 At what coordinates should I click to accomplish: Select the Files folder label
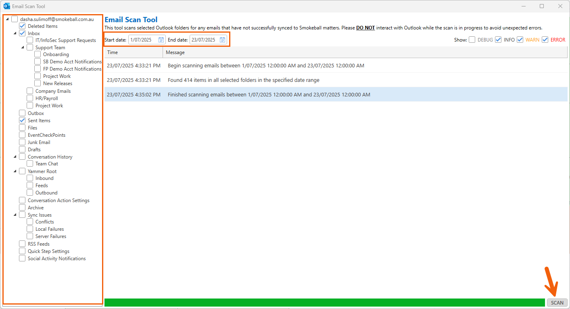(33, 128)
